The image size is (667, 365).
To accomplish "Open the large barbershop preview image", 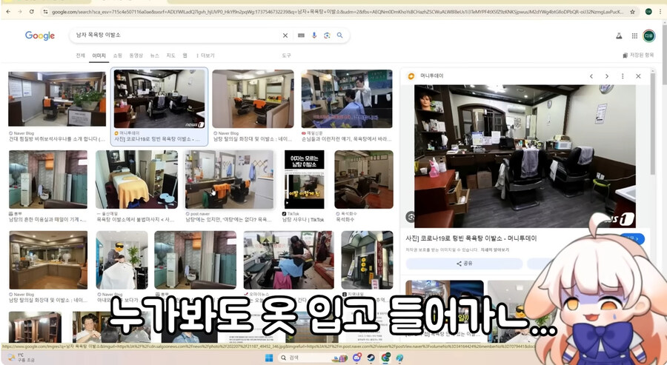I will point(525,156).
